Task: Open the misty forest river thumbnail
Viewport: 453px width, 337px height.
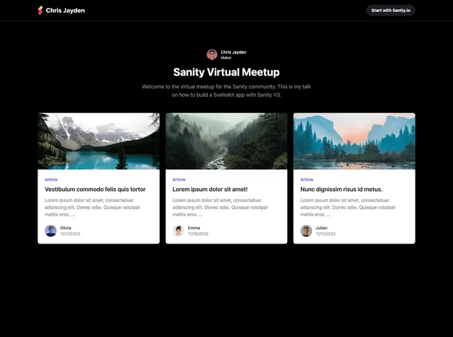Action: click(x=226, y=141)
